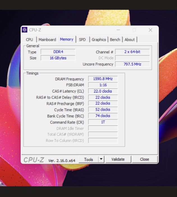Click the 22.0 clocks CAS latency value
Image resolution: width=177 pixels, height=197 pixels.
(103, 91)
